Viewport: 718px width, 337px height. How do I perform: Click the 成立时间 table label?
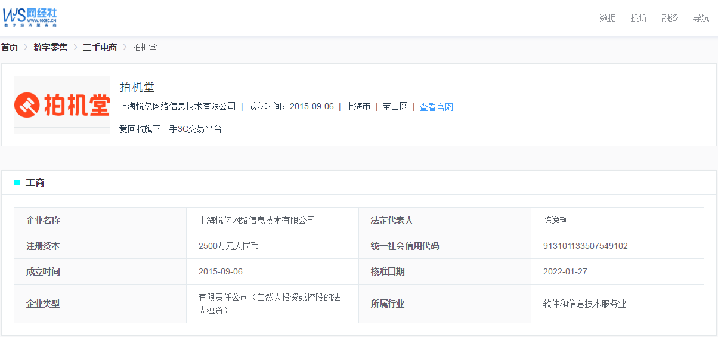(x=100, y=271)
